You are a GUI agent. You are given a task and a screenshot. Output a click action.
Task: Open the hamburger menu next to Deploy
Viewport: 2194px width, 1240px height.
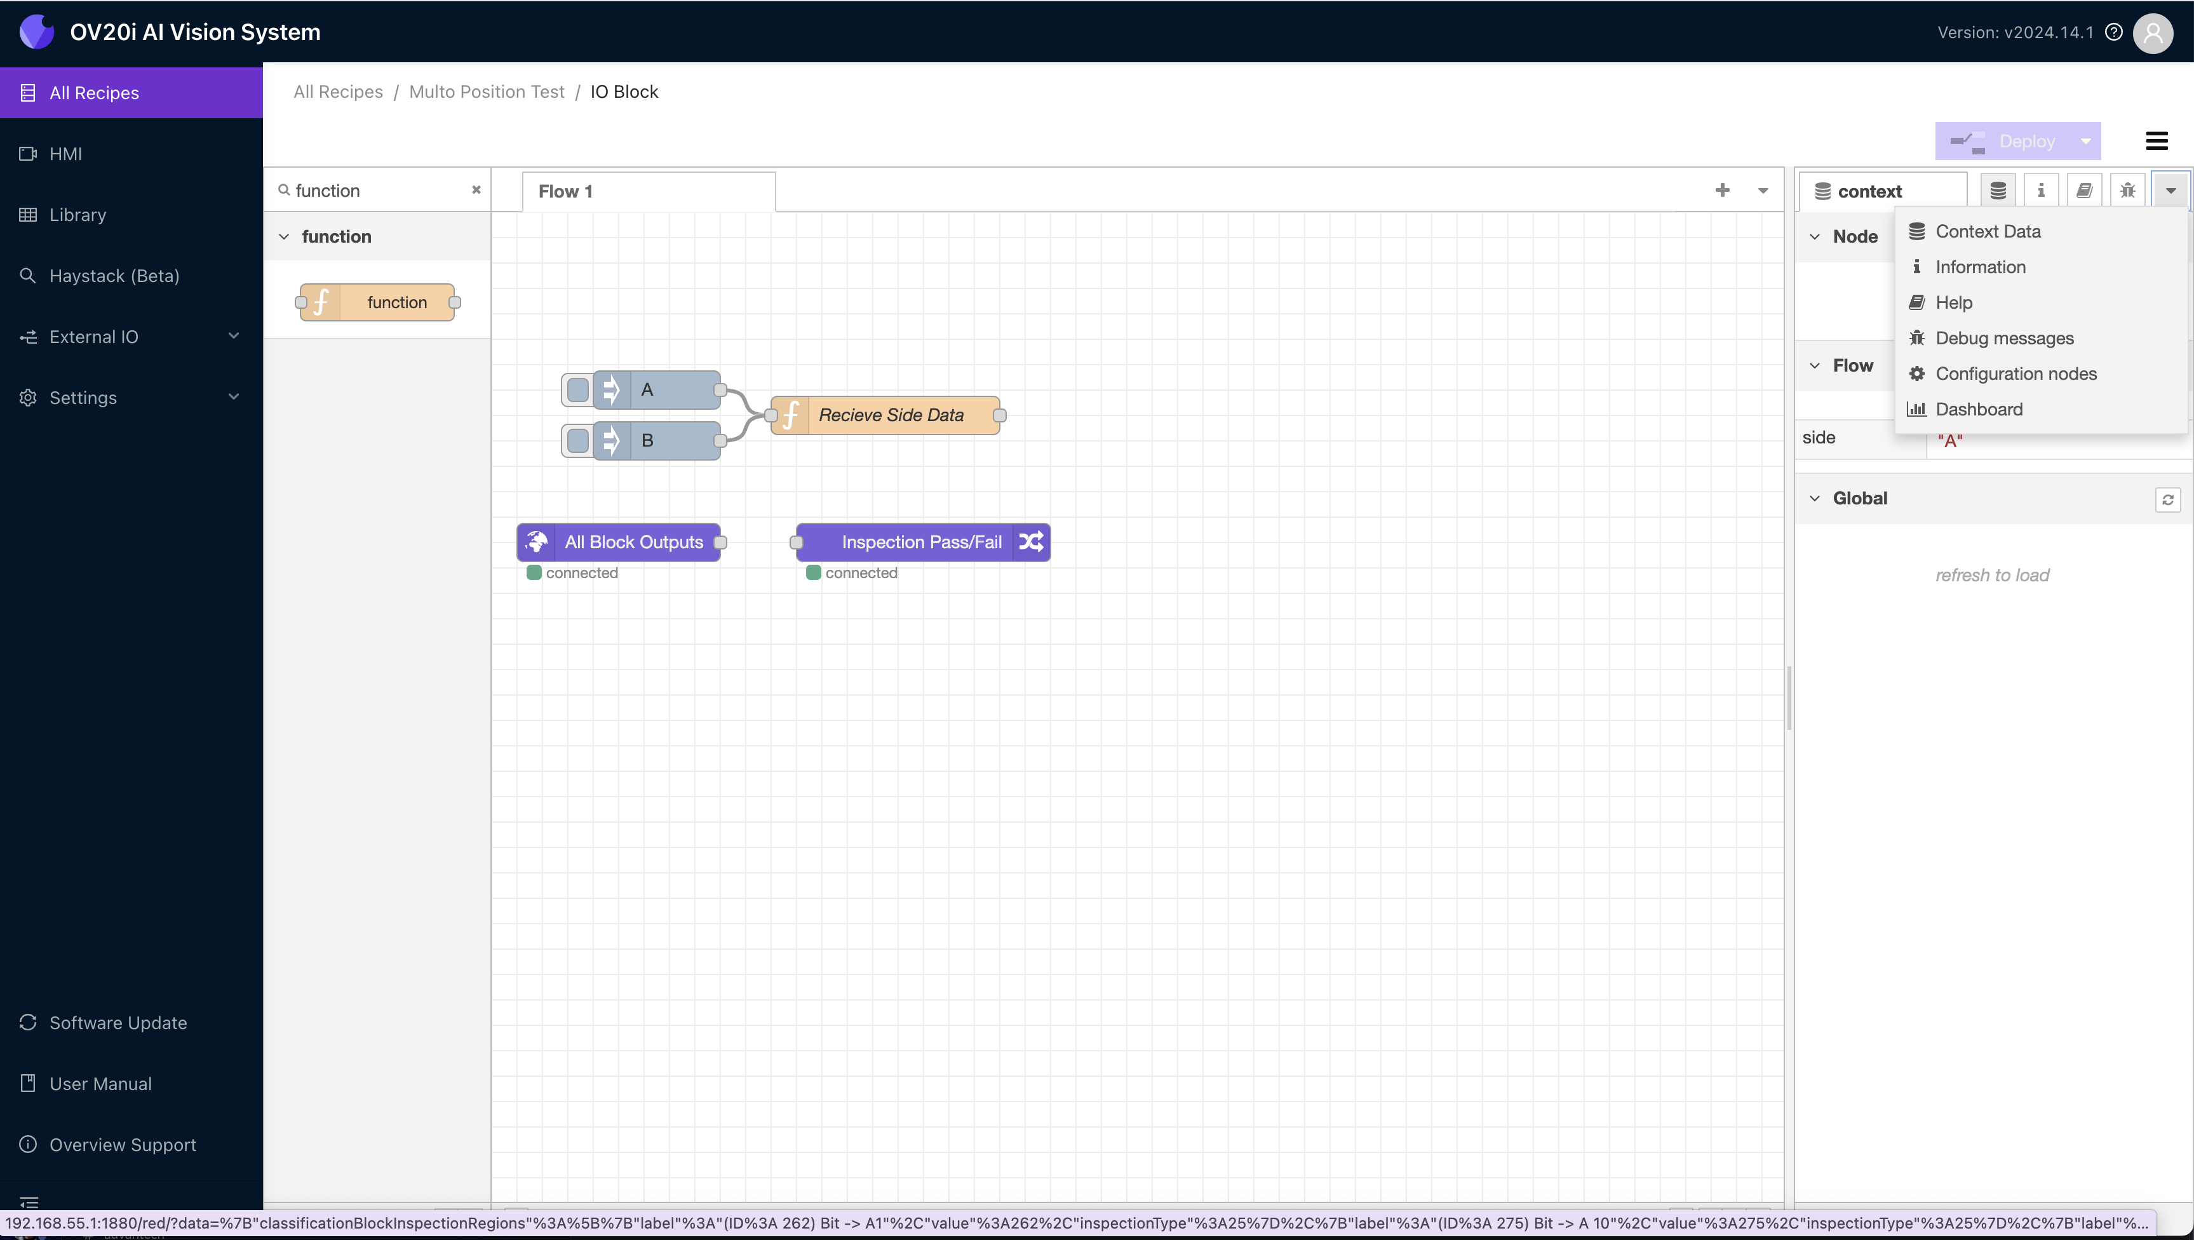[x=2157, y=140]
